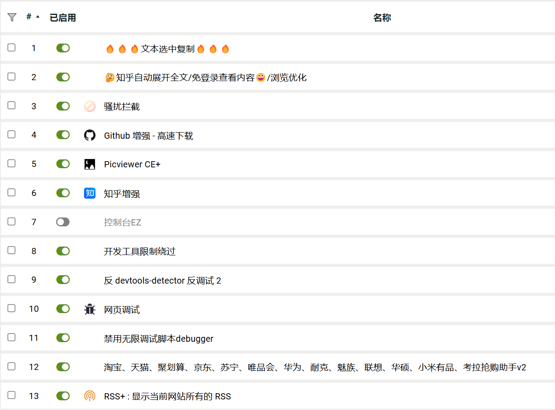Tick the 控制台EZ row checkbox
555x410 pixels.
click(11, 222)
